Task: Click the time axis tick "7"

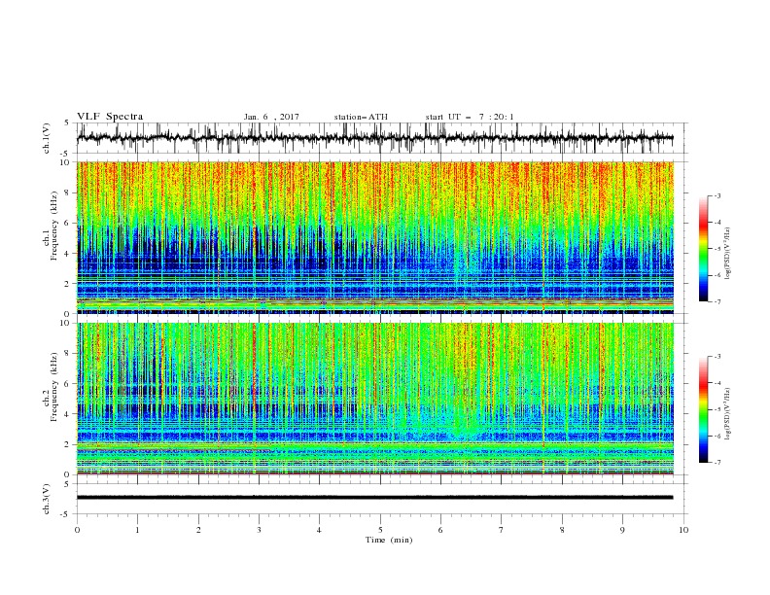Action: (x=502, y=530)
